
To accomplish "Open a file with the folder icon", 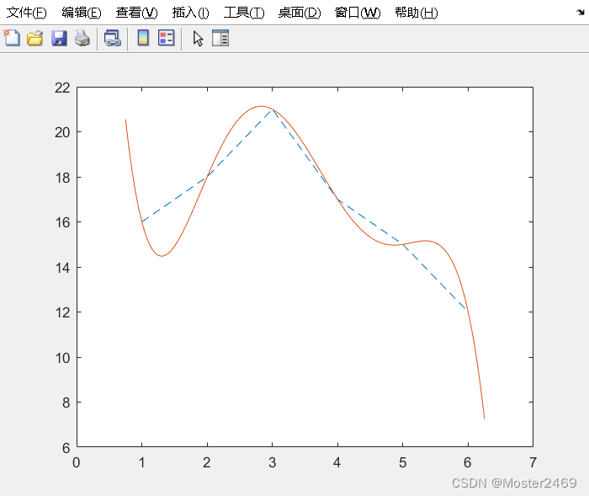I will 35,38.
